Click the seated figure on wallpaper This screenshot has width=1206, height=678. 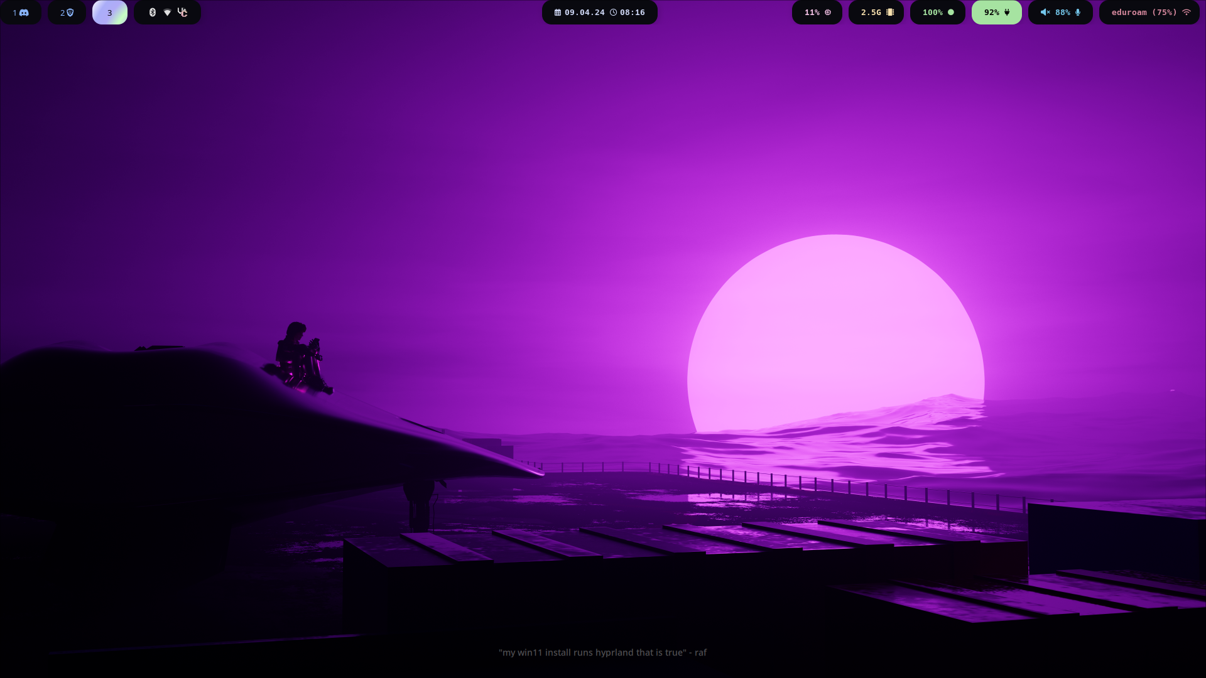pos(300,358)
